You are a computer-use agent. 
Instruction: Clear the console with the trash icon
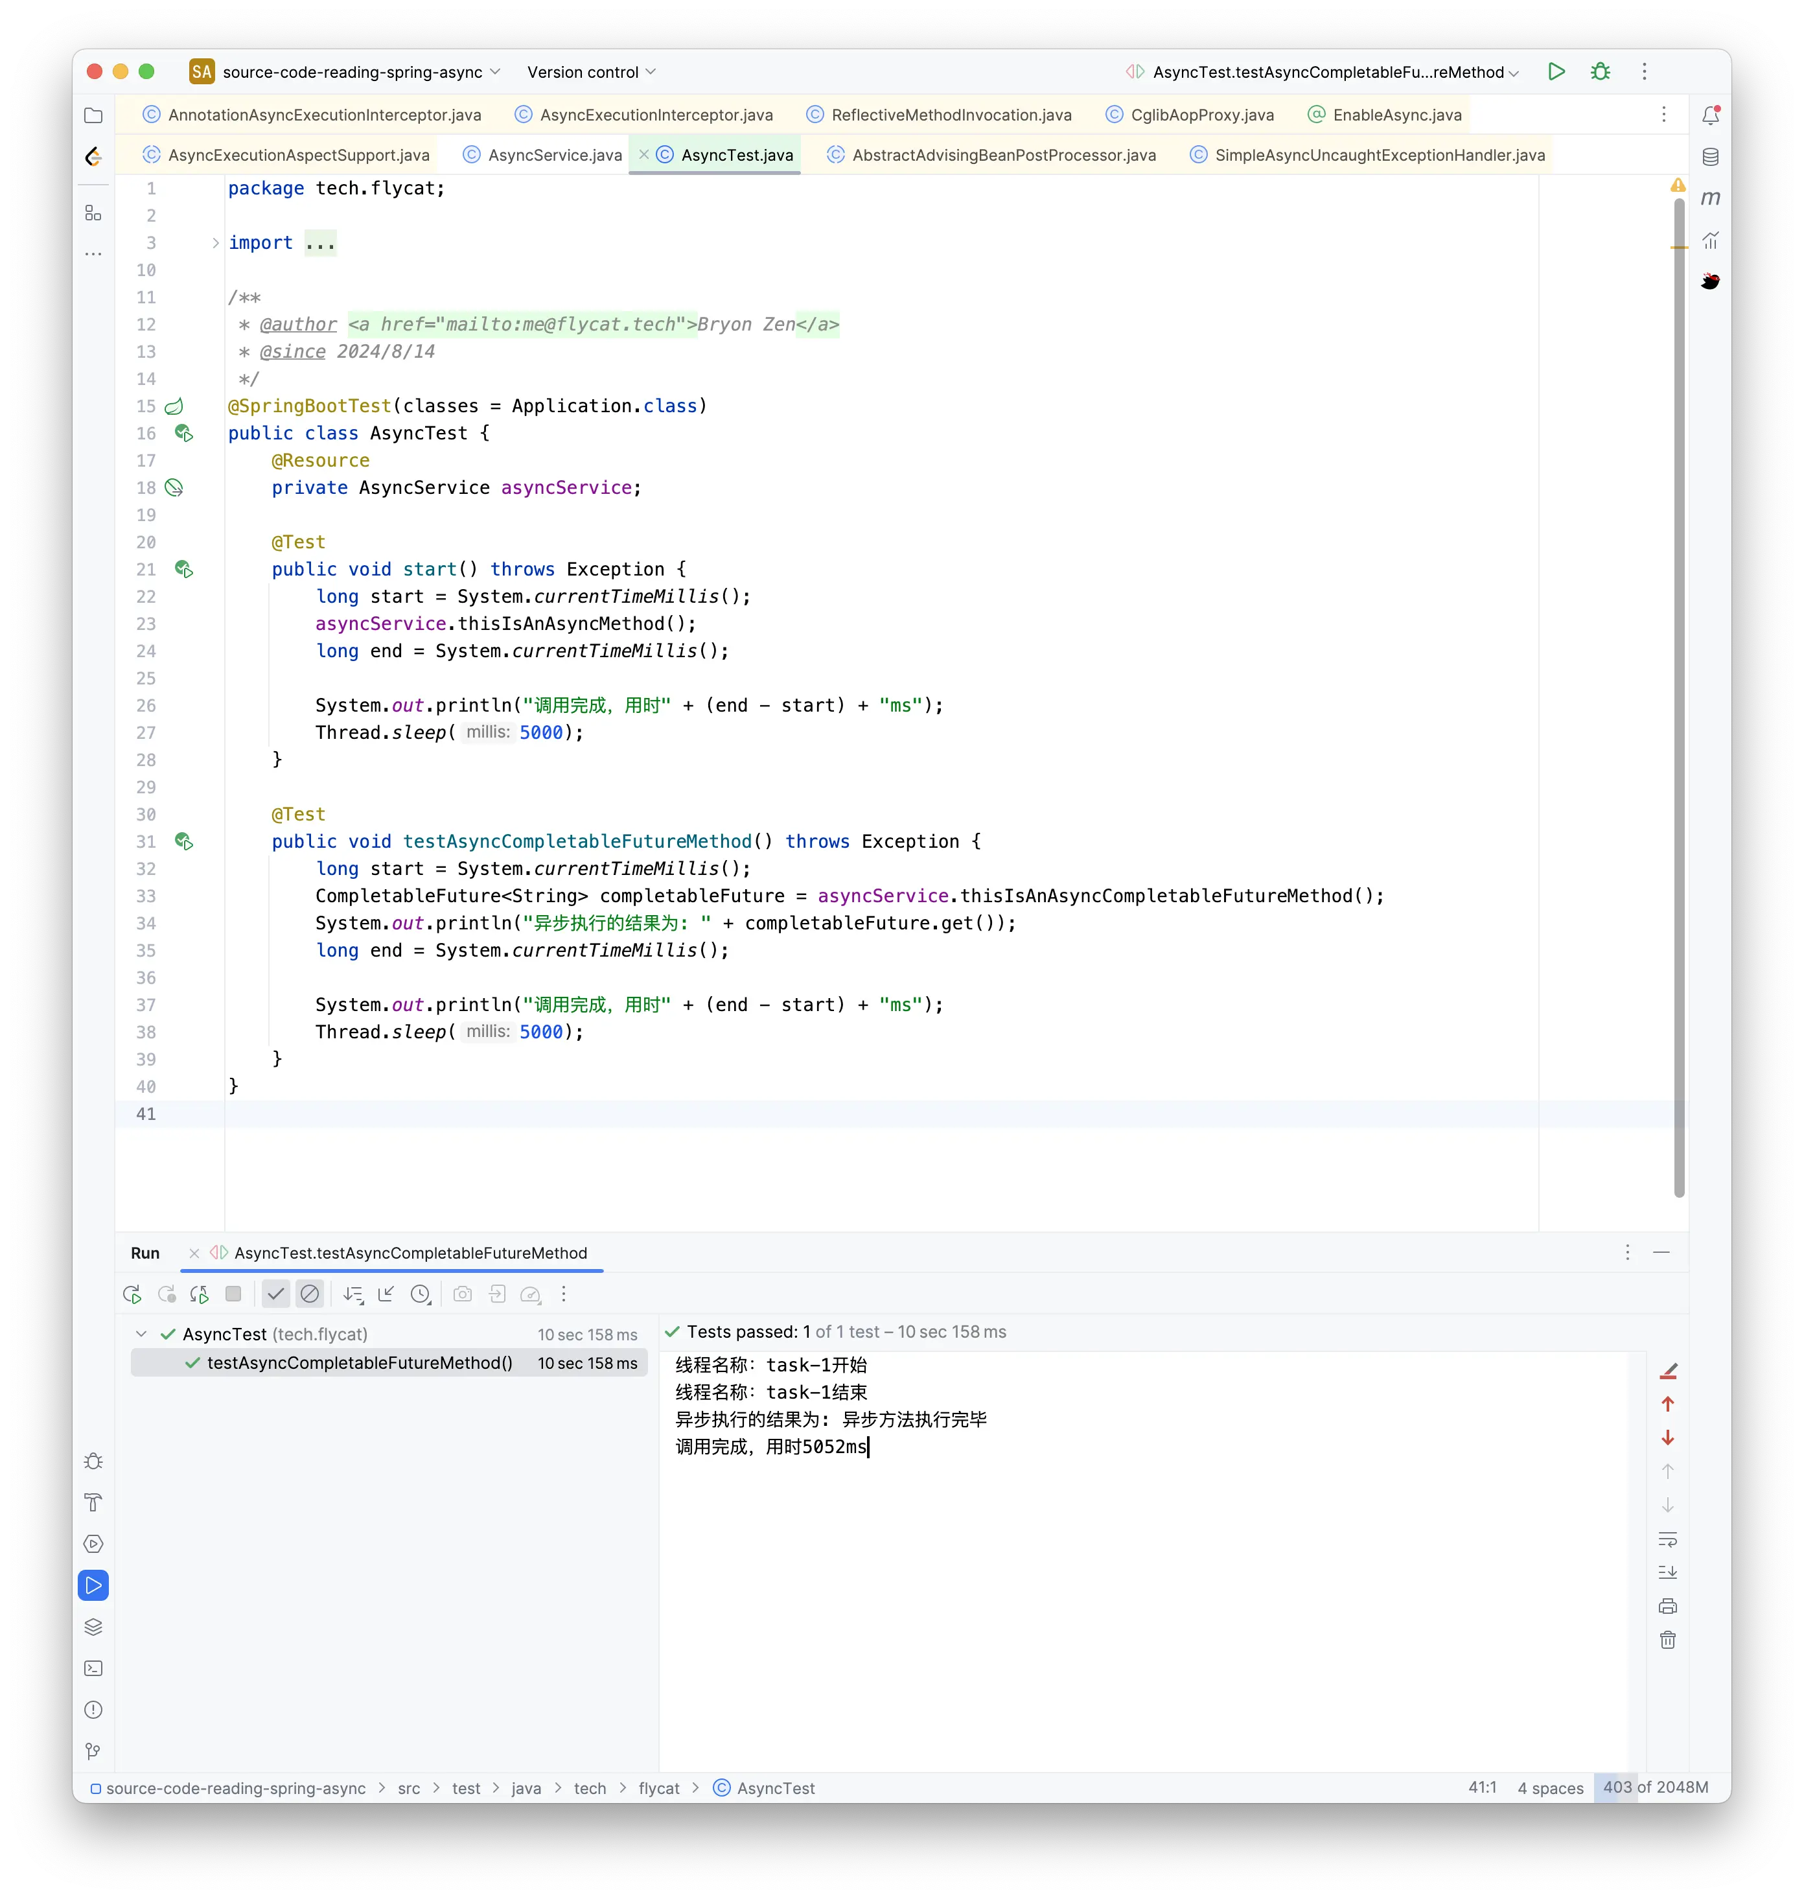click(x=1667, y=1640)
